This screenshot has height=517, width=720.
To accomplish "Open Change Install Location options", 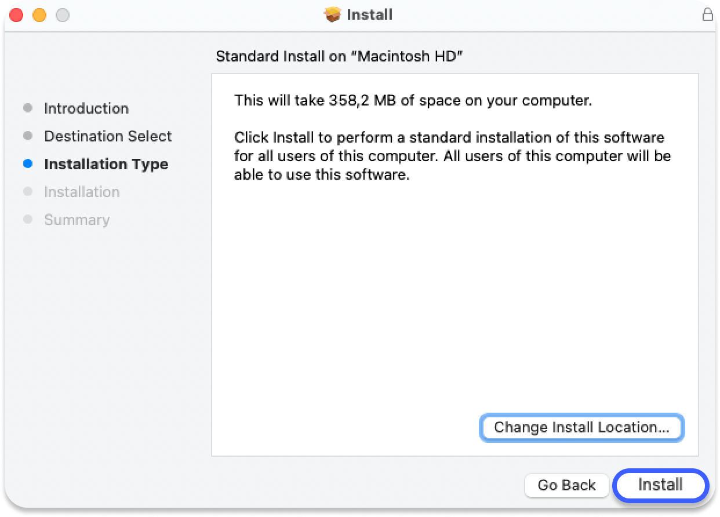I will point(581,428).
